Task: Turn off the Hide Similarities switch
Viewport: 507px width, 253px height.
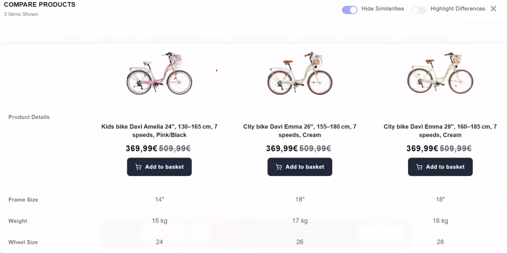Action: 350,10
